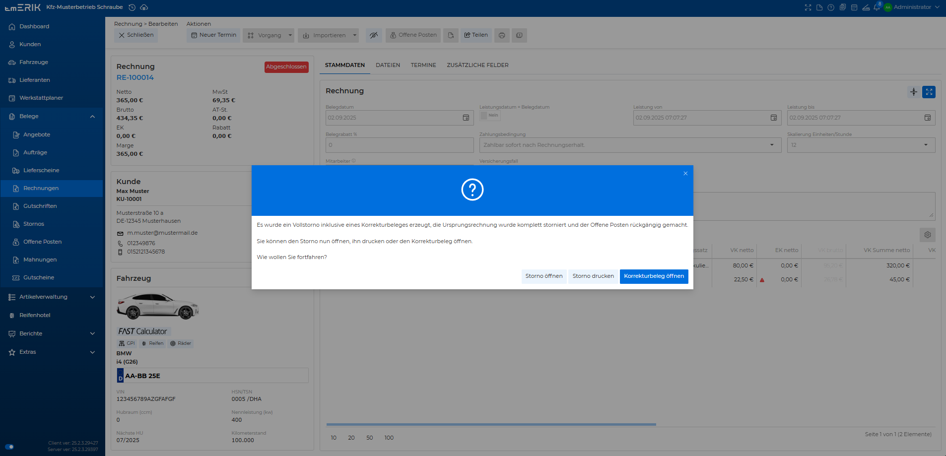Viewport: 946px width, 456px height.
Task: Click the BMW i4 car thumbnail
Action: click(x=158, y=306)
